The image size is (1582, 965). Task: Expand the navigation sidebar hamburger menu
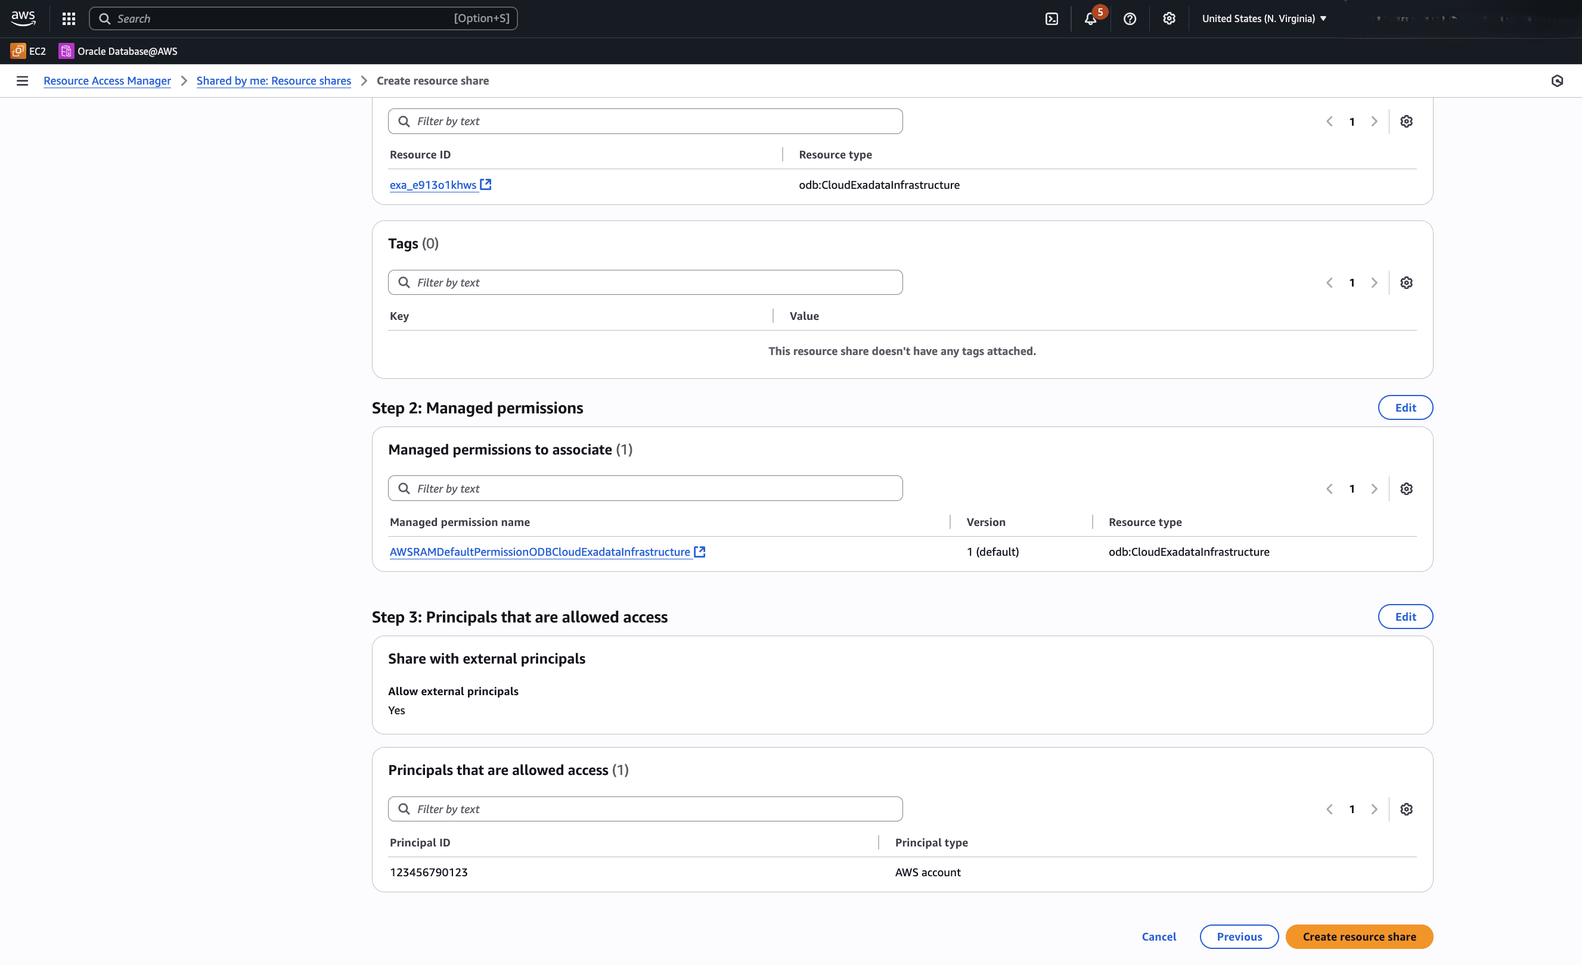pyautogui.click(x=23, y=80)
